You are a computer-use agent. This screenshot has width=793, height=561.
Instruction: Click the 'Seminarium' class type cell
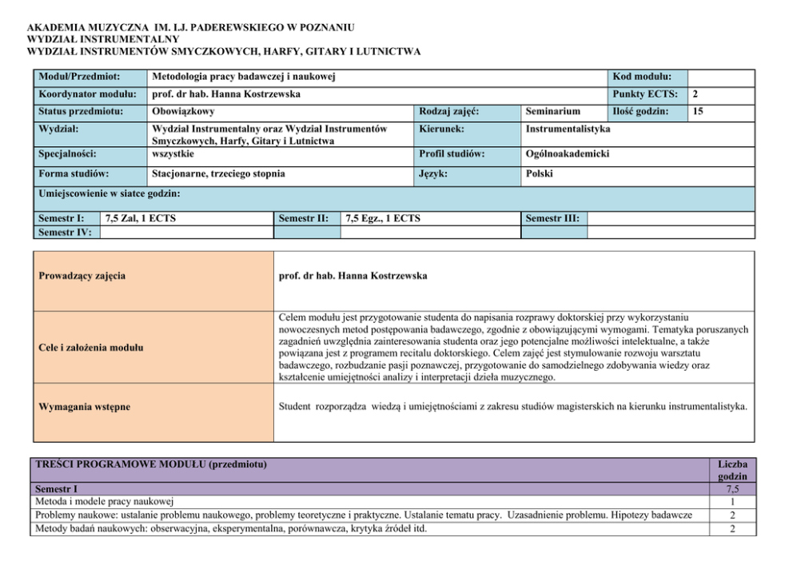tap(552, 112)
